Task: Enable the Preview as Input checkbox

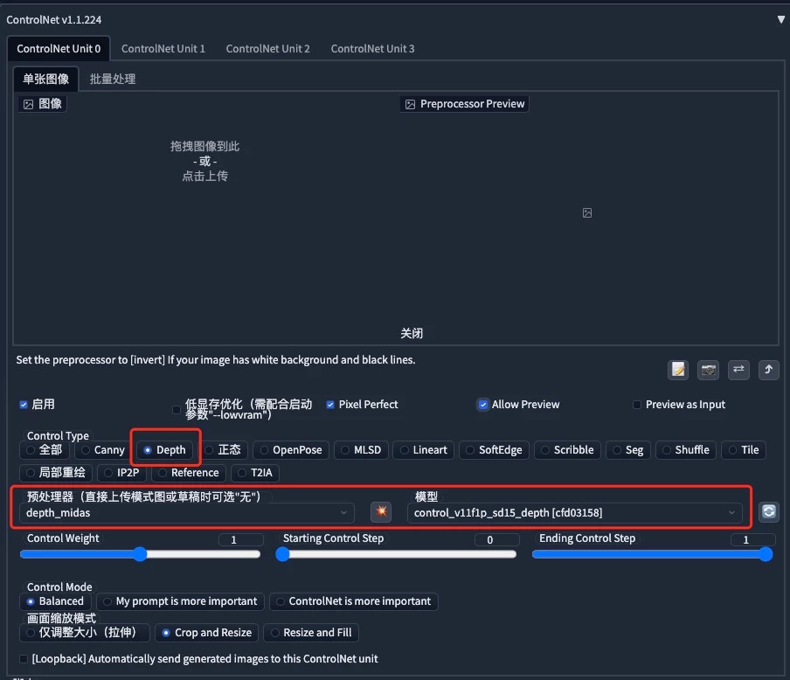Action: pos(636,404)
